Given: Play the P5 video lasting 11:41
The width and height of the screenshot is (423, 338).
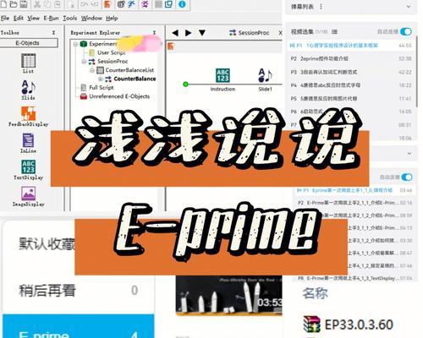Looking at the screenshot, I should (350, 98).
